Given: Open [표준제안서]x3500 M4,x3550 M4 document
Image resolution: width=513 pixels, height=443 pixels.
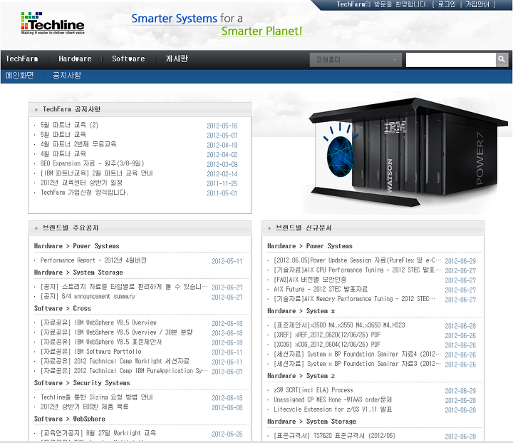Looking at the screenshot, I should pyautogui.click(x=339, y=325).
